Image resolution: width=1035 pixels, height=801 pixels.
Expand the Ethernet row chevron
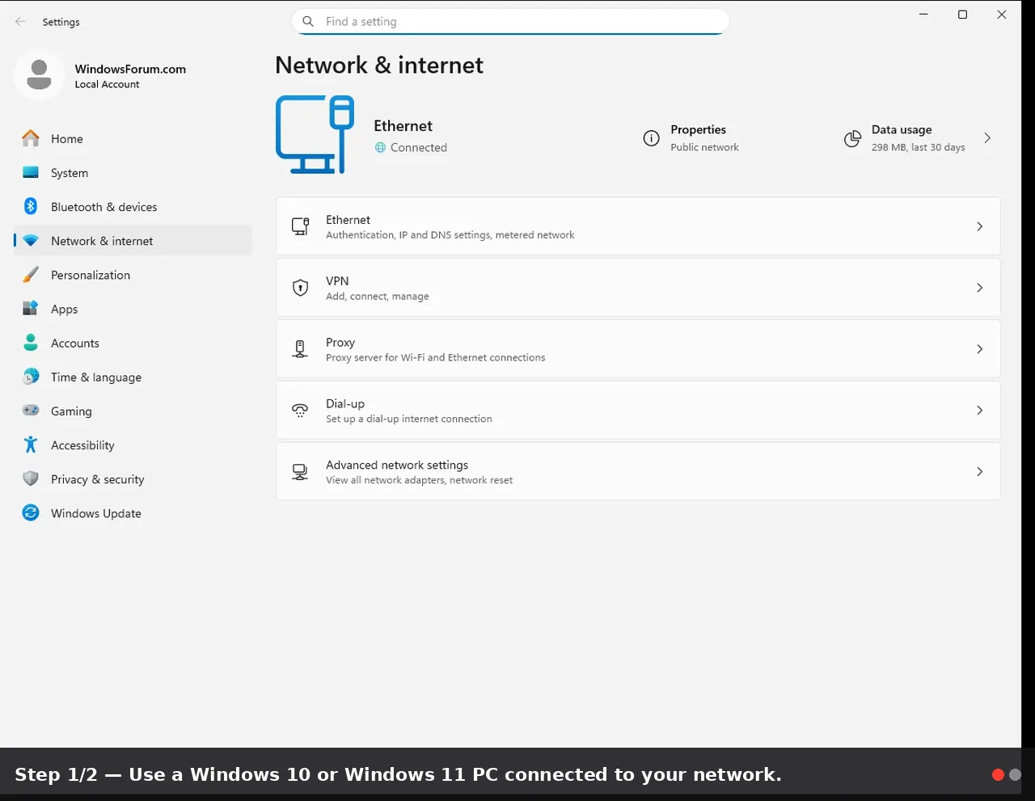coord(979,226)
